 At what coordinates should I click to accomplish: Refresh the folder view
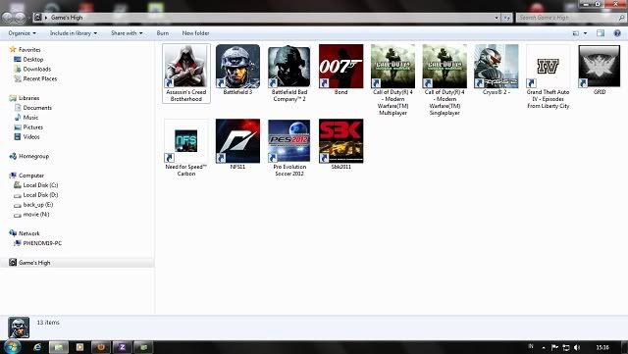pos(507,18)
